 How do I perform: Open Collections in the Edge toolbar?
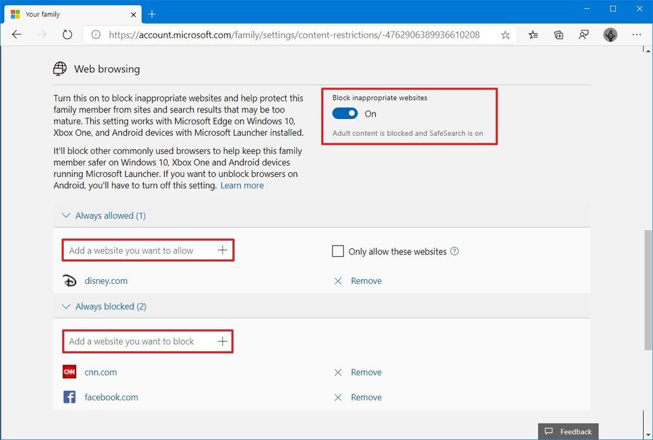[558, 34]
